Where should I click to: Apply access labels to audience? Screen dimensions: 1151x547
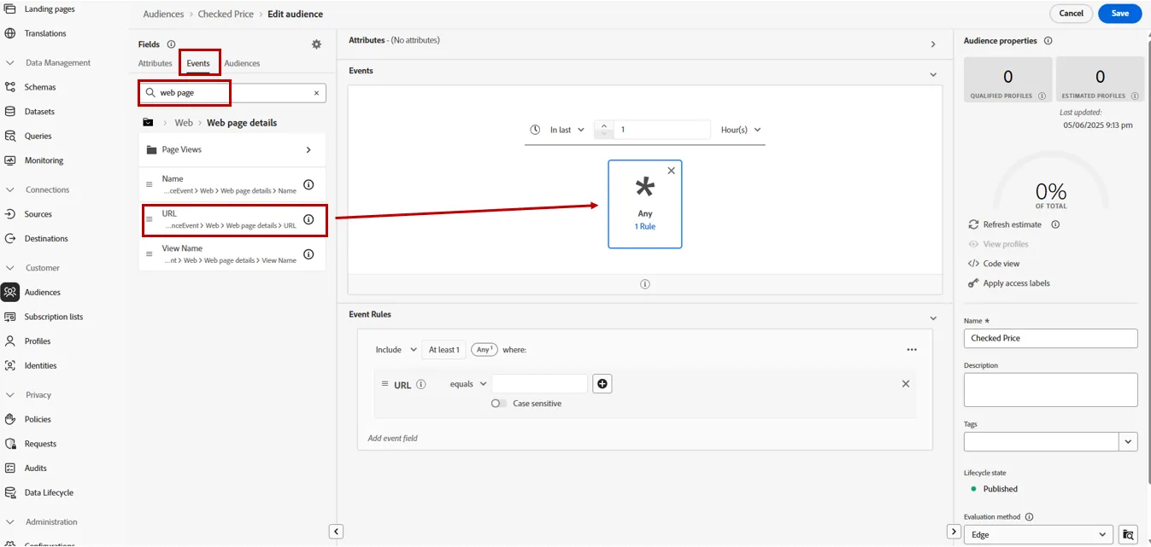(x=1009, y=283)
